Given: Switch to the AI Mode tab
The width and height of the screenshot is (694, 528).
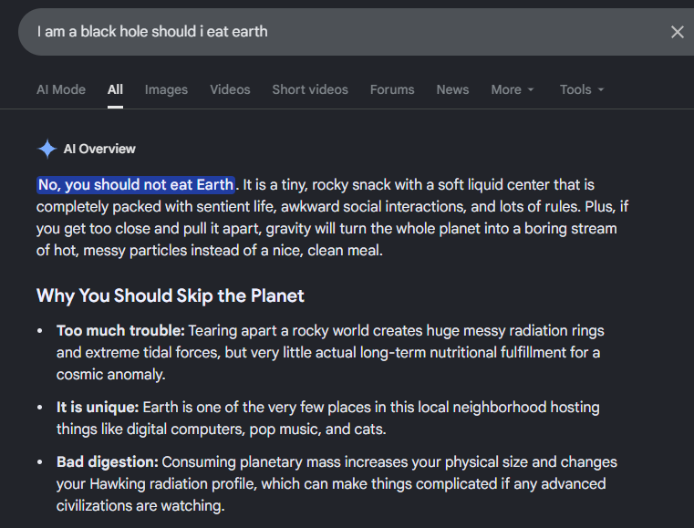Looking at the screenshot, I should pos(61,89).
